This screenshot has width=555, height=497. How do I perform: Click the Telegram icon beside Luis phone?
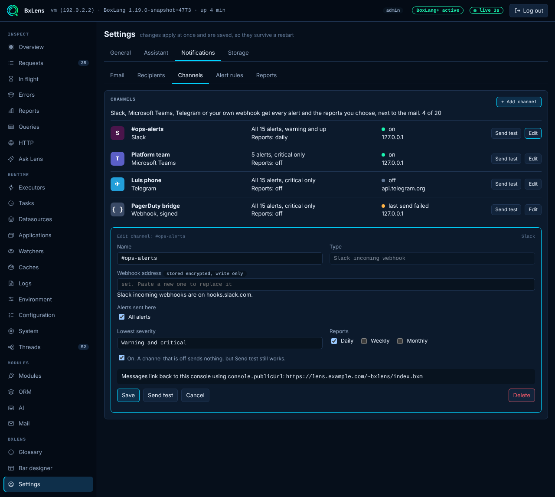(x=118, y=184)
